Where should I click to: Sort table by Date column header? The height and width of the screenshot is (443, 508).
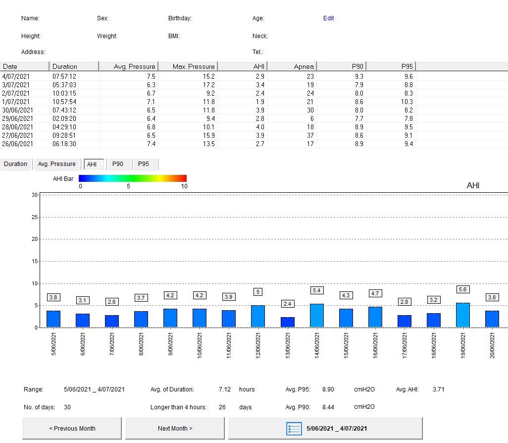pyautogui.click(x=25, y=66)
